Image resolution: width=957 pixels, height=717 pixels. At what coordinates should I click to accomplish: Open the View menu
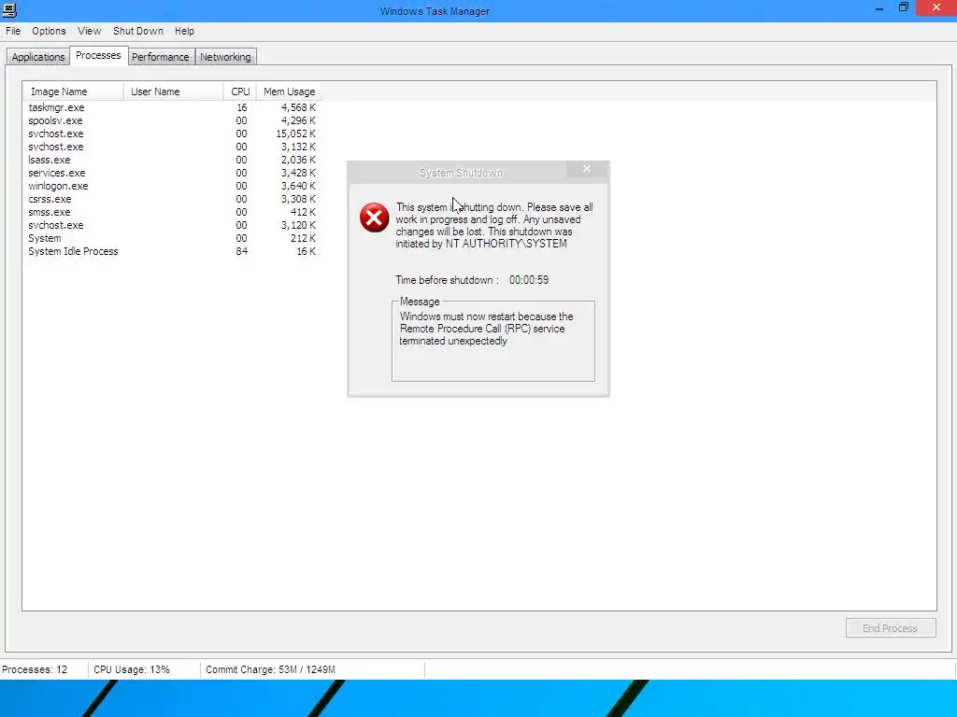89,31
